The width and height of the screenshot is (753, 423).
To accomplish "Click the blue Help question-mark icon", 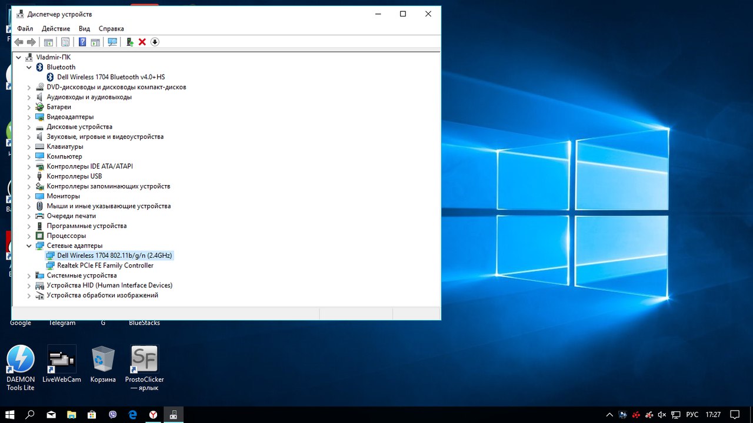I will tap(82, 42).
